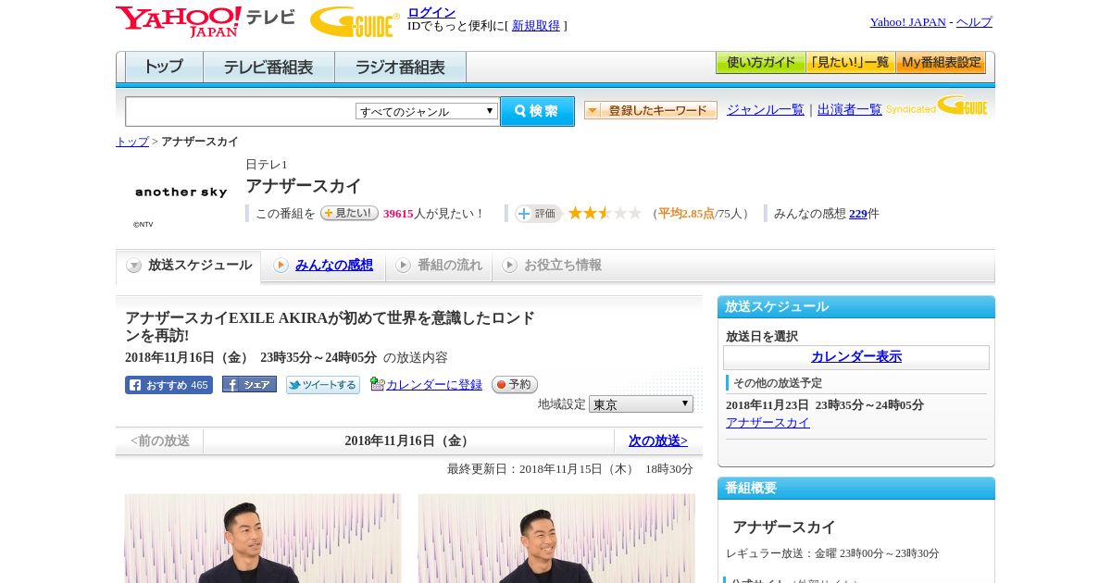This screenshot has height=583, width=1111.
Task: Select the 番組の流れ tab
Action: click(439, 266)
